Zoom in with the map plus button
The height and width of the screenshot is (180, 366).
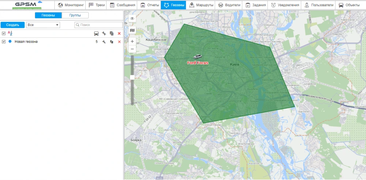pos(132,41)
